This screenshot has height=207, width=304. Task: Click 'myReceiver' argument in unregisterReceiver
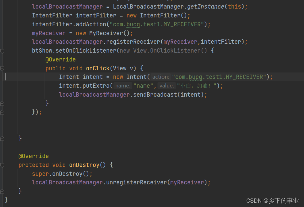point(187,183)
